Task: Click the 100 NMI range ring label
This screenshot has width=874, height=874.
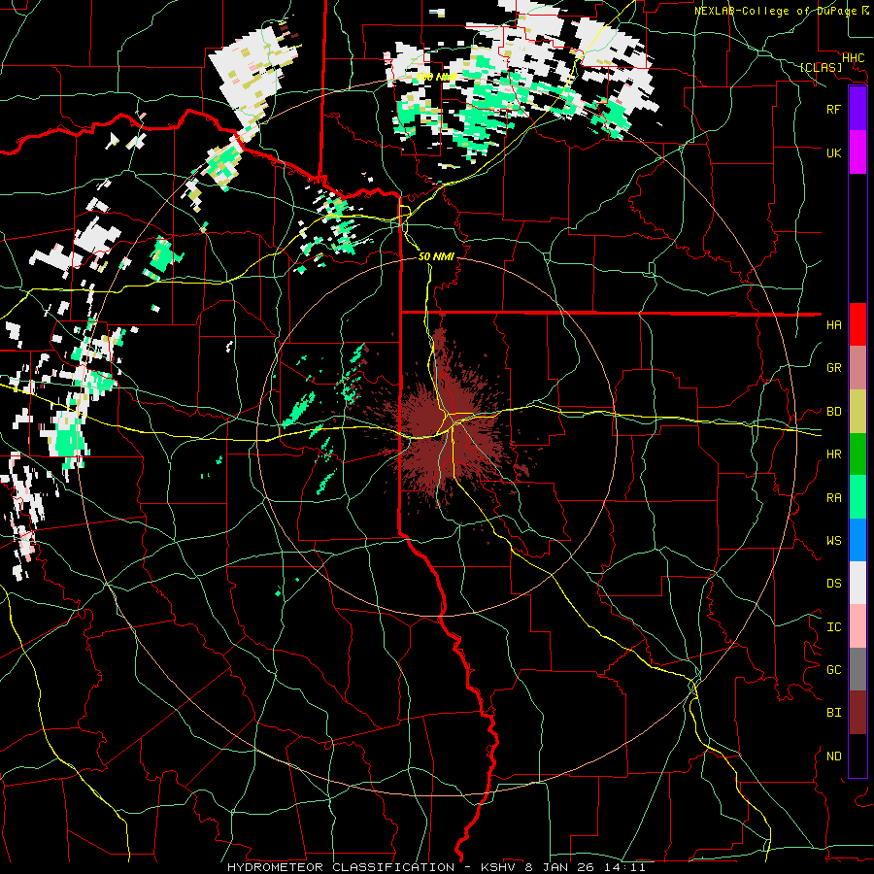Action: click(436, 77)
